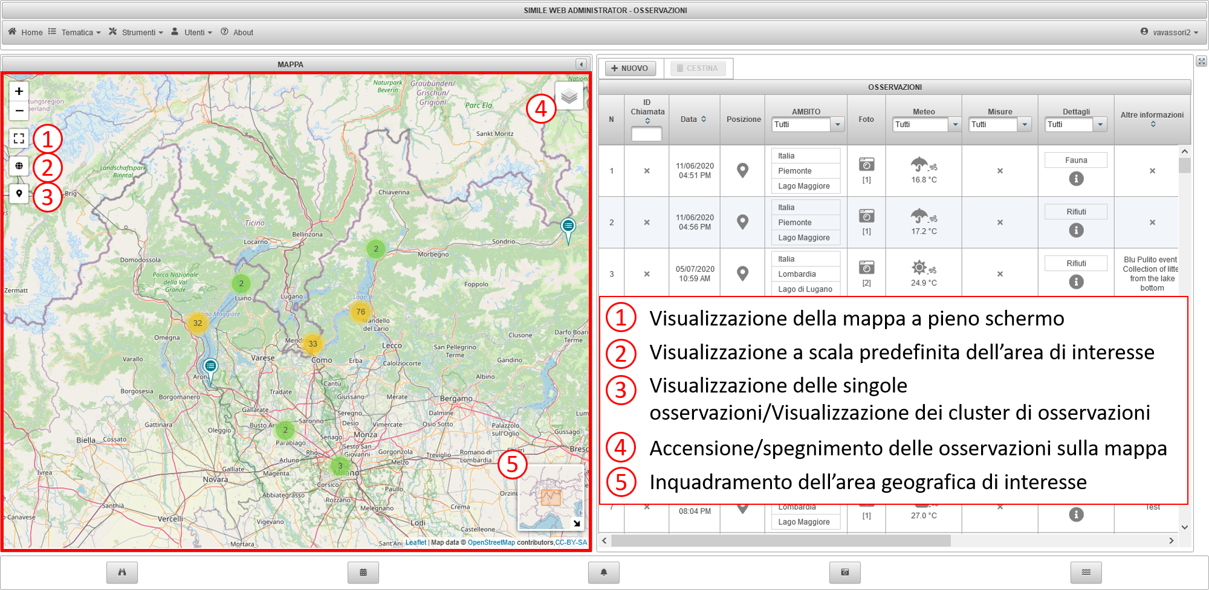Click the calendar button in bottom bar
This screenshot has height=590, width=1209.
pos(363,572)
